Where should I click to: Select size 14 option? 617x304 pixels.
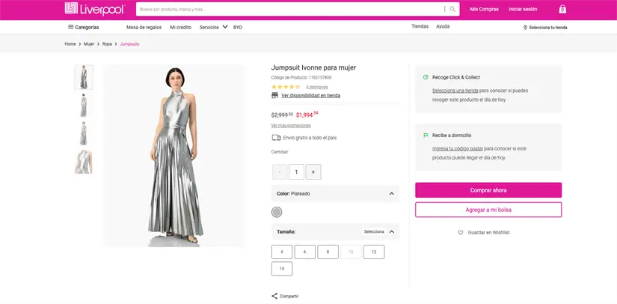point(282,269)
